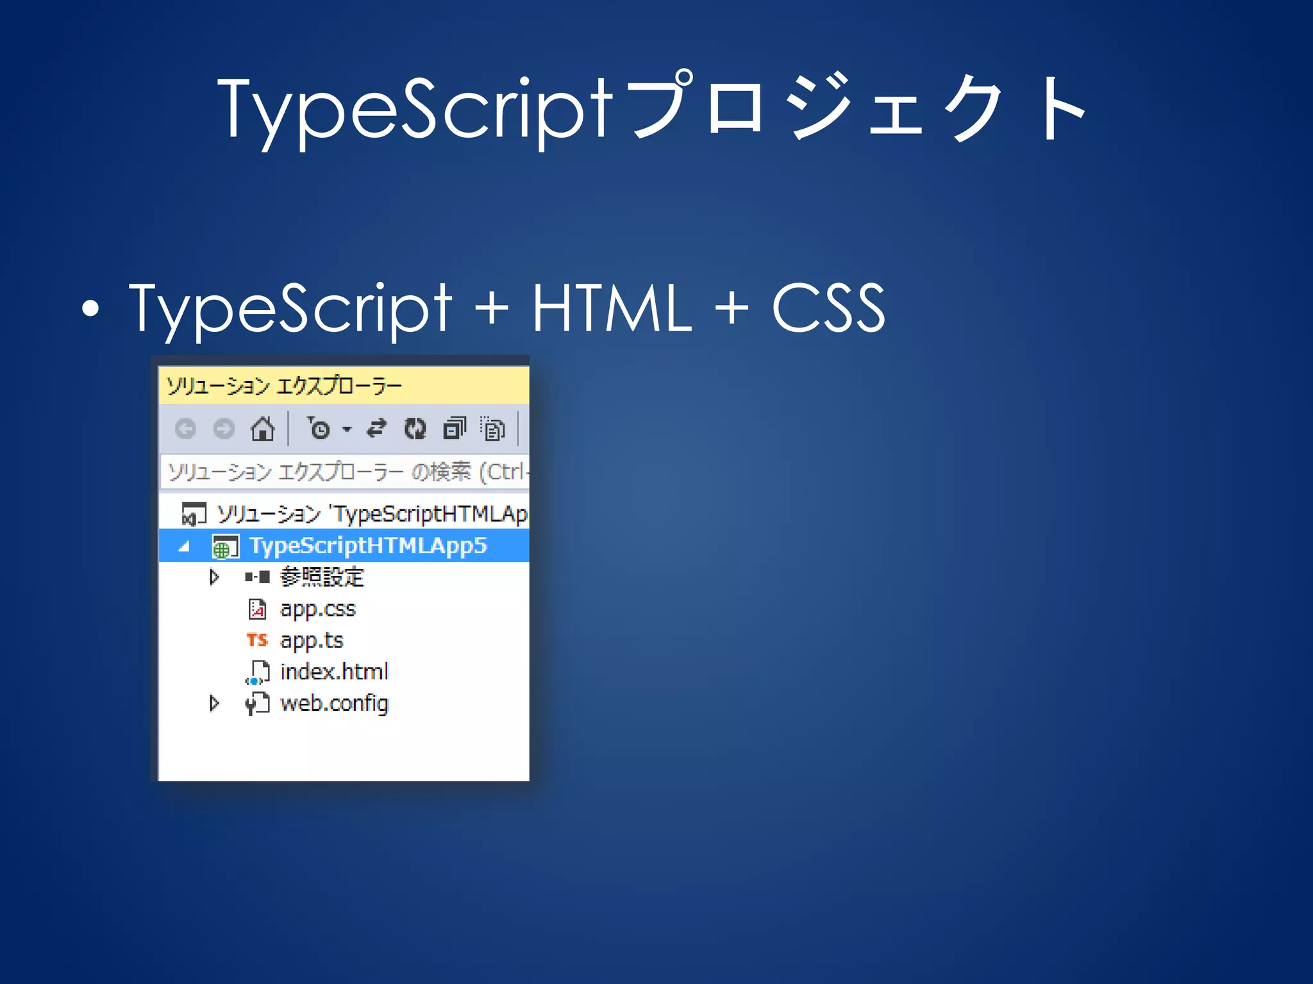Open dropdown arrow beside clock filter icon
The width and height of the screenshot is (1313, 984).
coord(347,429)
